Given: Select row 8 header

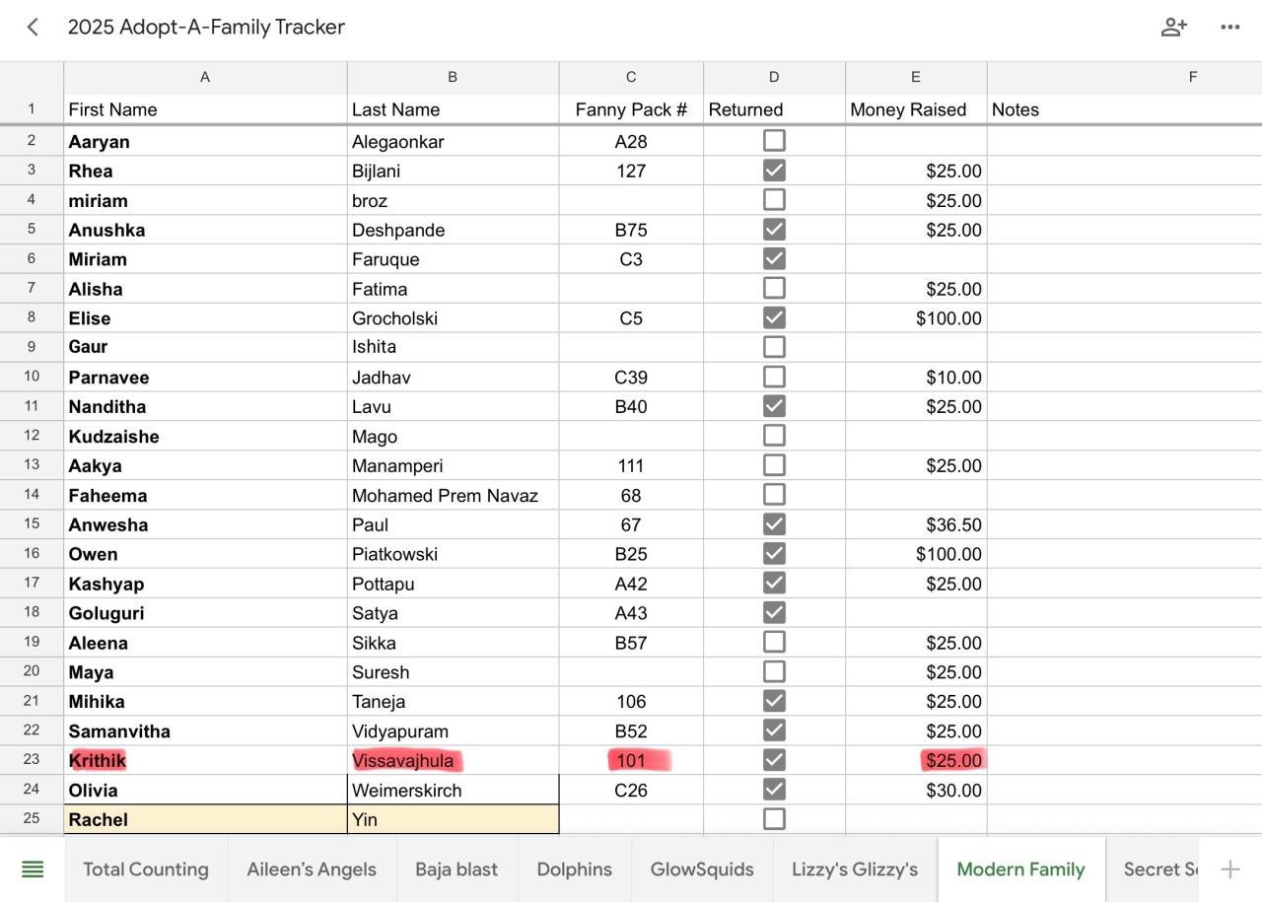Looking at the screenshot, I should click(32, 317).
